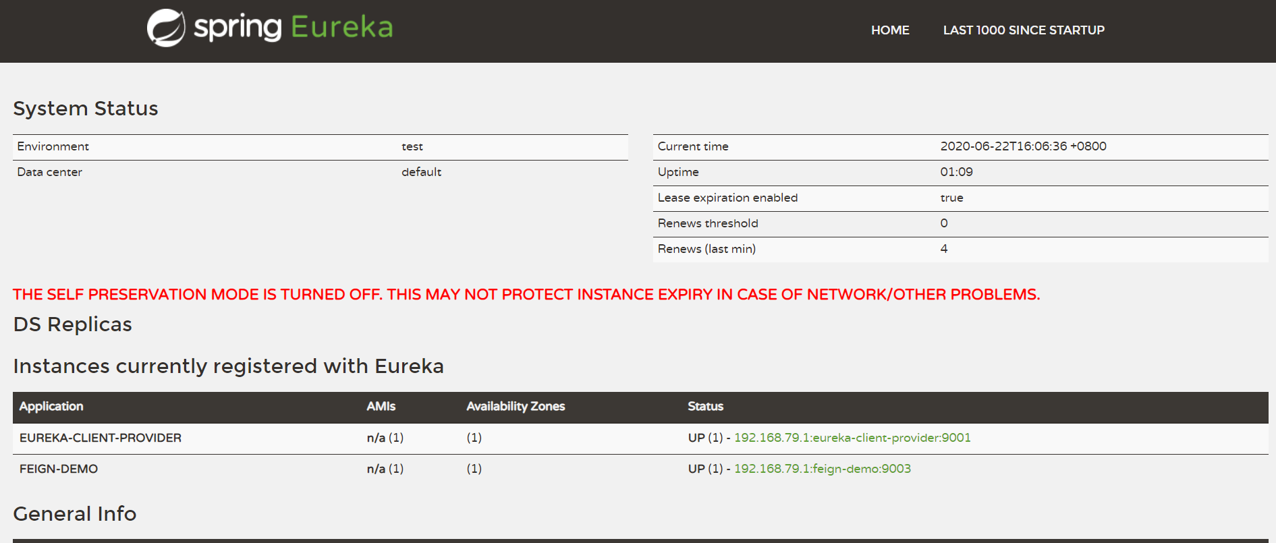Open the eureka-client-provider:9001 instance link
Viewport: 1276px width, 543px height.
coord(852,438)
